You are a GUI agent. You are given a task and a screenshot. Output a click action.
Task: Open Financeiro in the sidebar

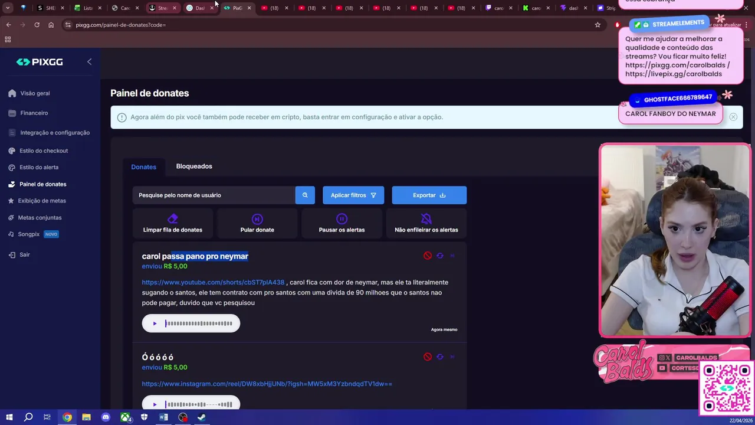[x=34, y=113]
